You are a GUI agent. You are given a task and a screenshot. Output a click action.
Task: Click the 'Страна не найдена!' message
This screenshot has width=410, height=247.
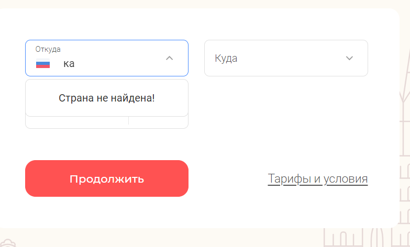107,98
